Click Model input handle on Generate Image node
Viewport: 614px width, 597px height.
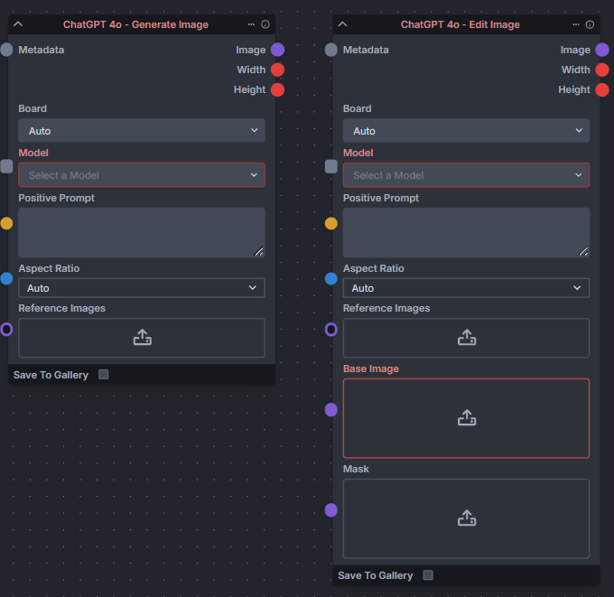click(6, 166)
